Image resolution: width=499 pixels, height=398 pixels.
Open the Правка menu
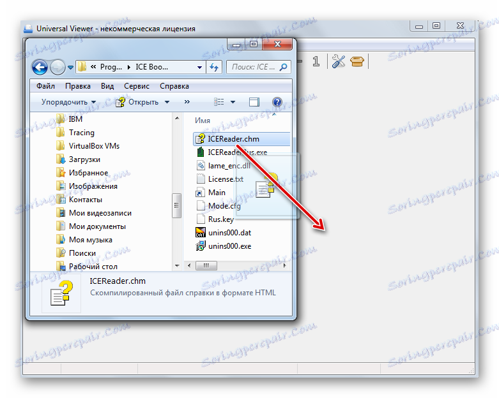(78, 86)
